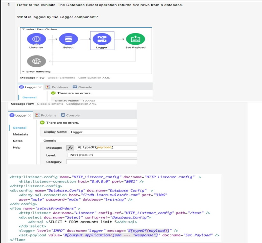The width and height of the screenshot is (262, 243).
Task: Click the question number 1
Action: pyautogui.click(x=9, y=5)
